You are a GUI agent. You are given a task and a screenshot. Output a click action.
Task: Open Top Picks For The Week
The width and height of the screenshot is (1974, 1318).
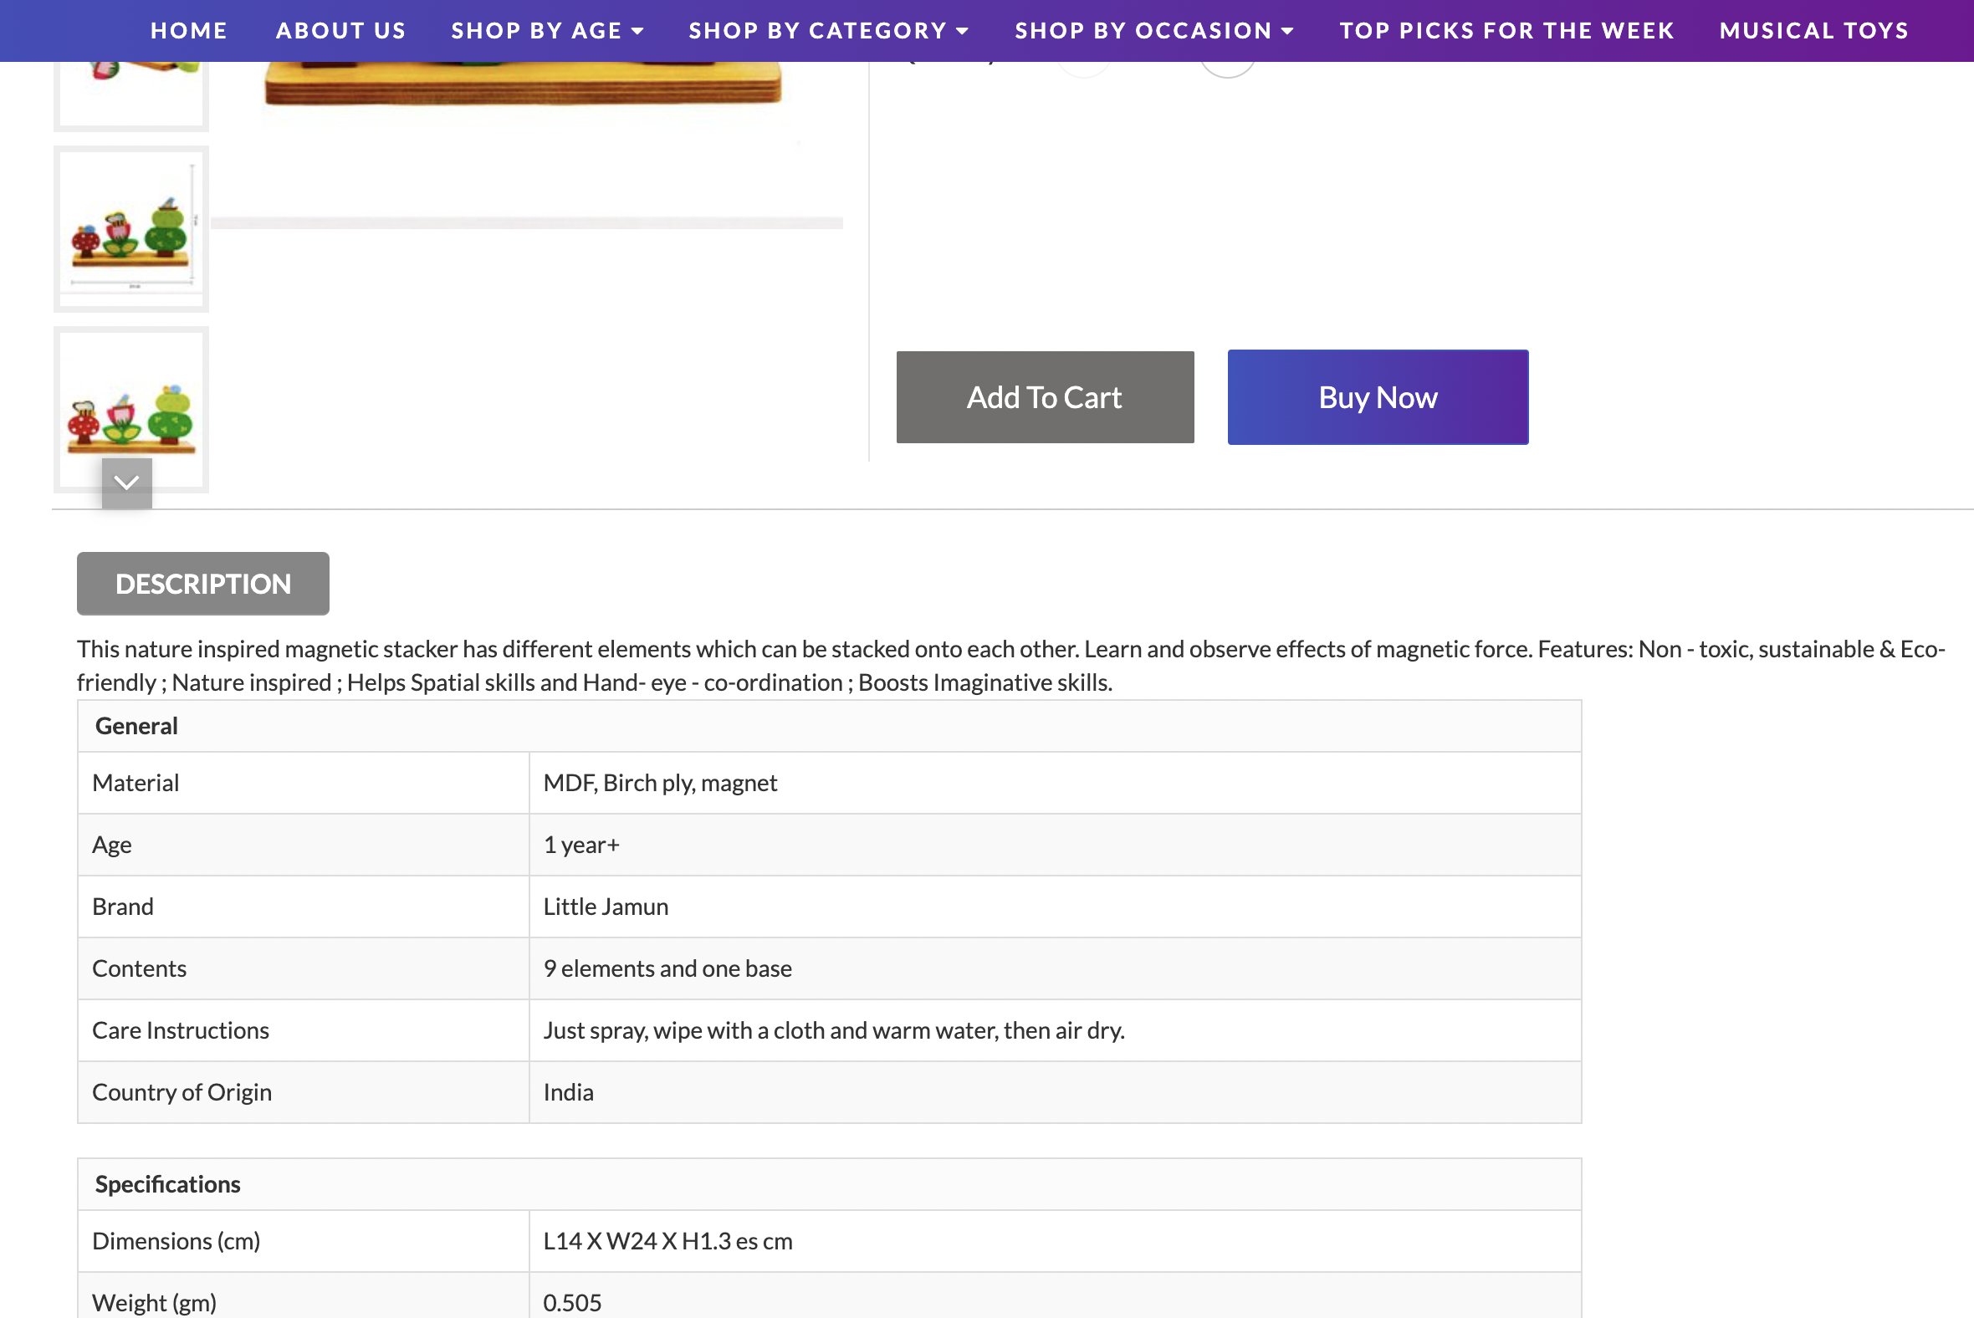1506,31
